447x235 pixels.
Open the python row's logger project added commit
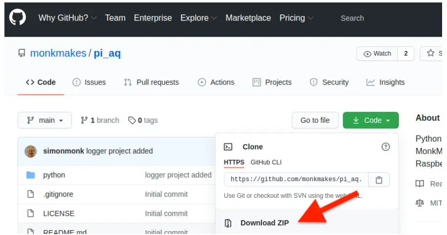click(178, 175)
